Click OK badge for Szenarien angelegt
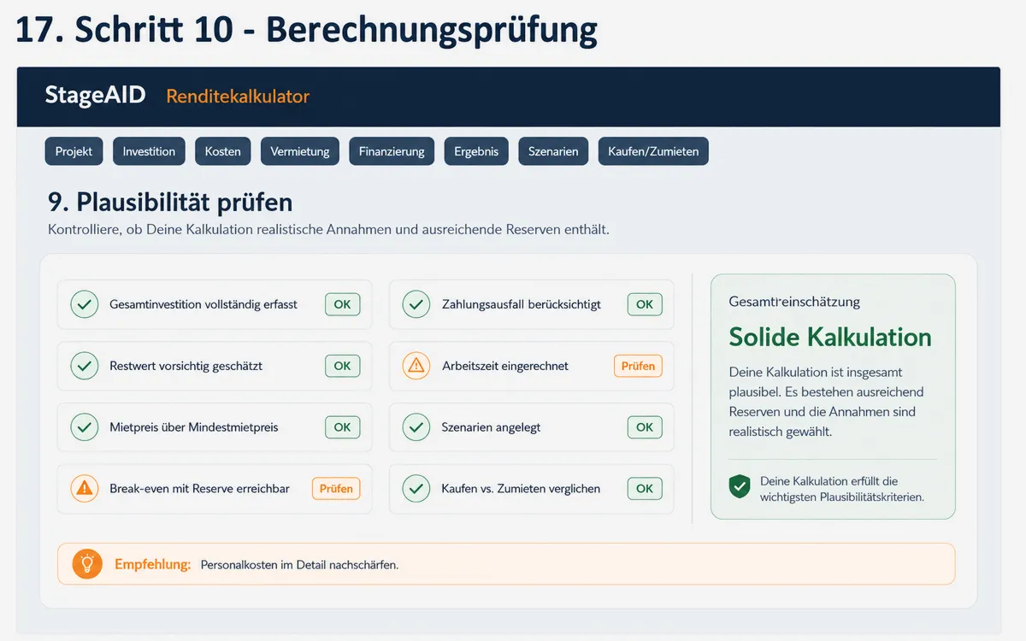Viewport: 1026px width, 641px height. pyautogui.click(x=645, y=427)
